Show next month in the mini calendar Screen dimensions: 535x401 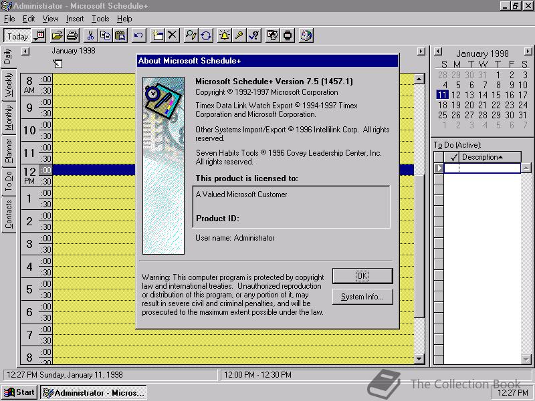(x=528, y=52)
